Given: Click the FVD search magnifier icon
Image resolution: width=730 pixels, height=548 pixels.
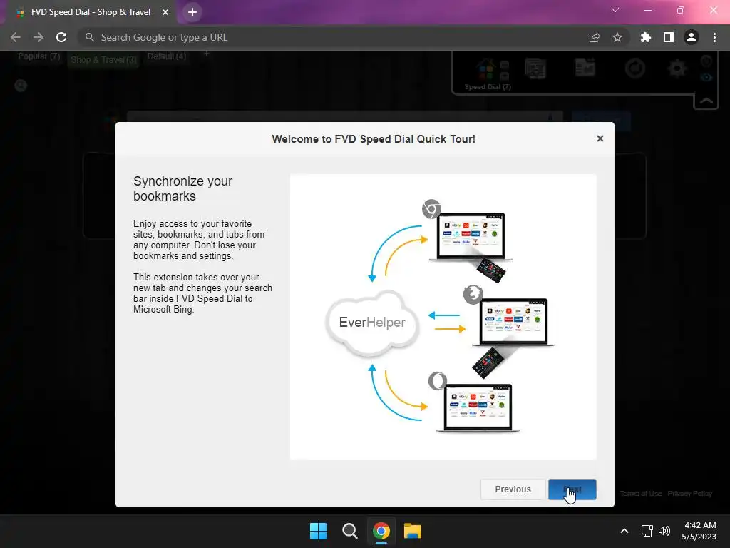Looking at the screenshot, I should [21, 86].
